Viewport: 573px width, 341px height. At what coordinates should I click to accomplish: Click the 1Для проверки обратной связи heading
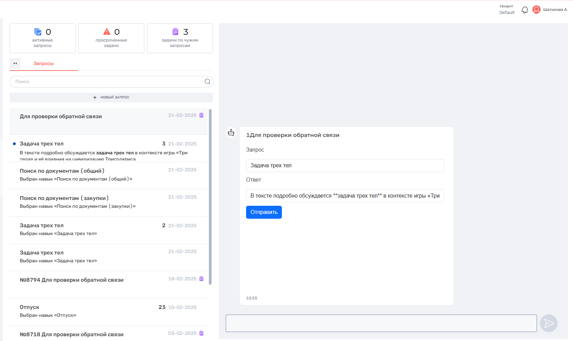tap(293, 135)
